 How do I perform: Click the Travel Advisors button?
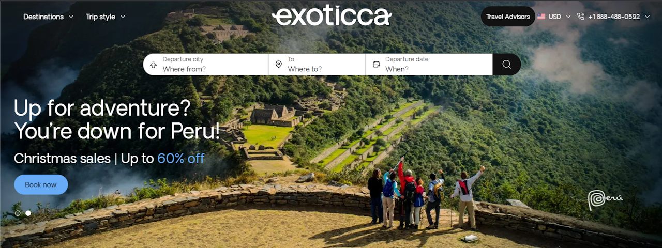pos(508,17)
